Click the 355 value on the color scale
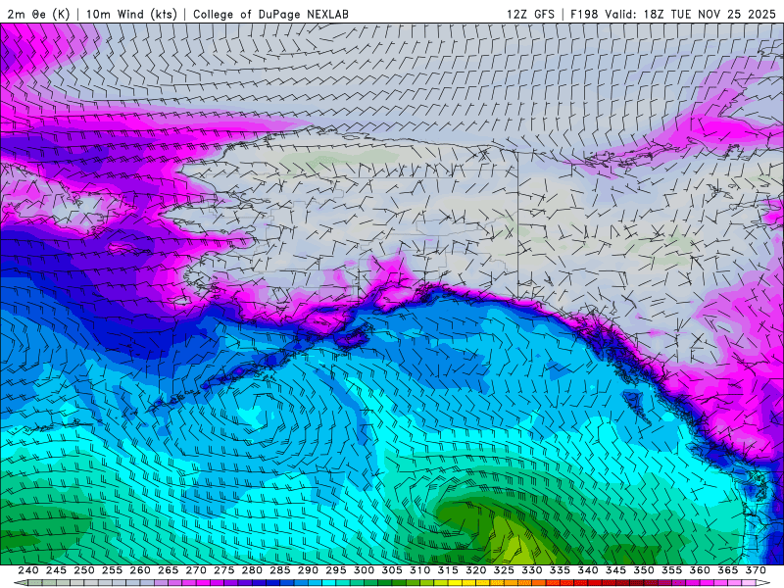The image size is (784, 588). (672, 570)
